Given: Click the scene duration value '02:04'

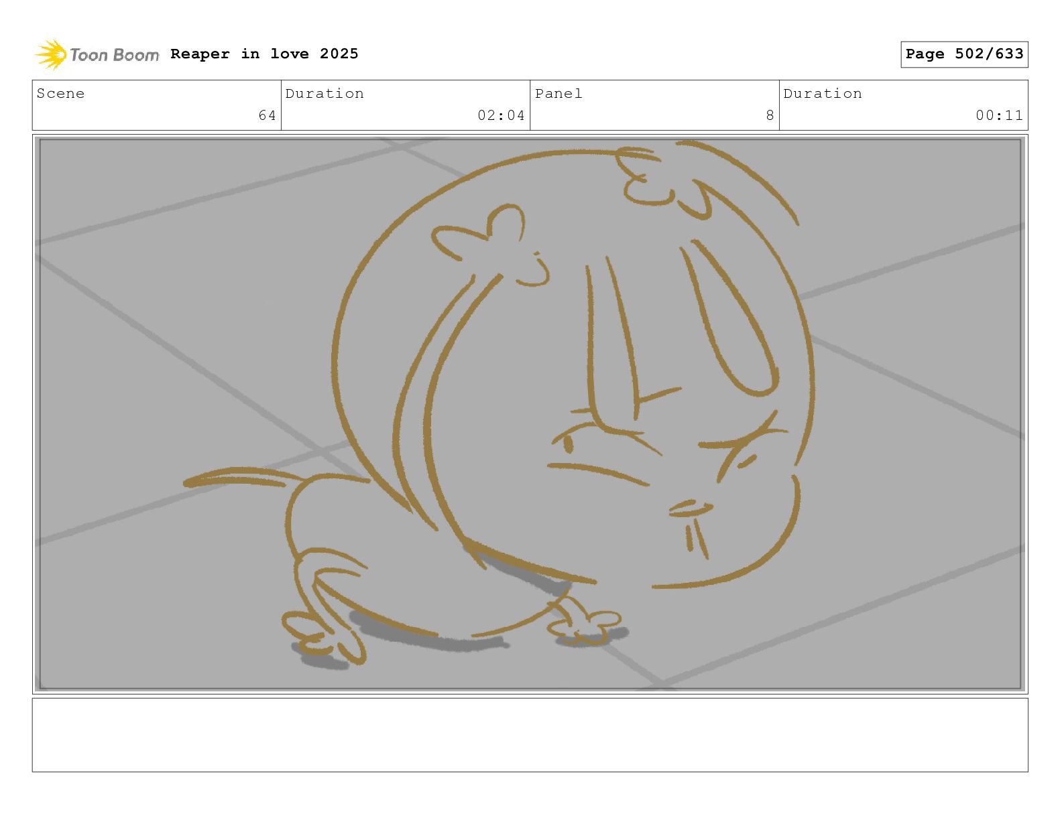Looking at the screenshot, I should point(501,115).
